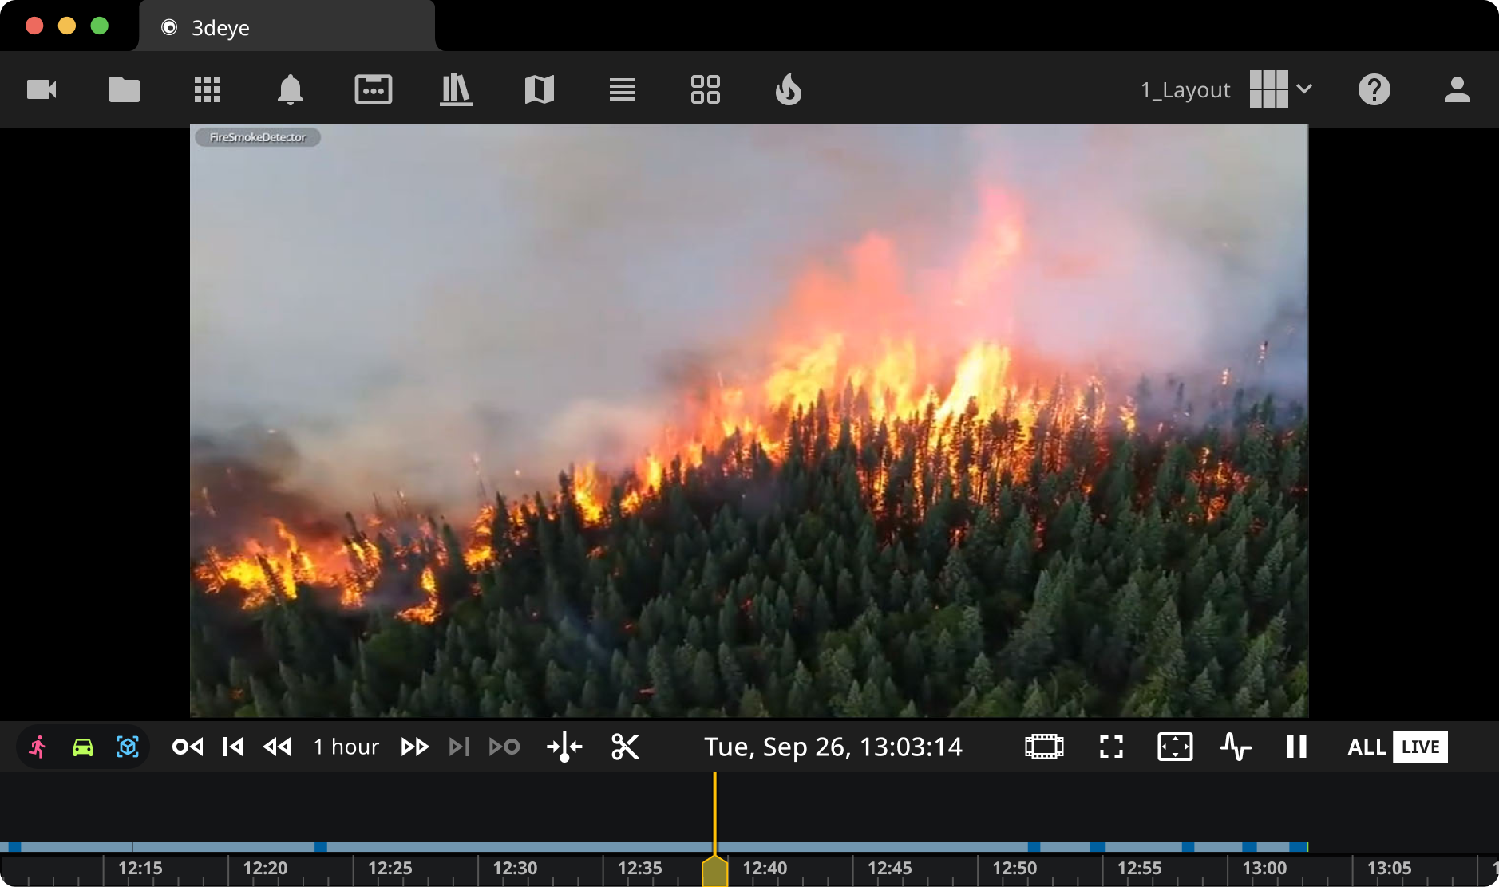Pause the video playback

[x=1296, y=747]
